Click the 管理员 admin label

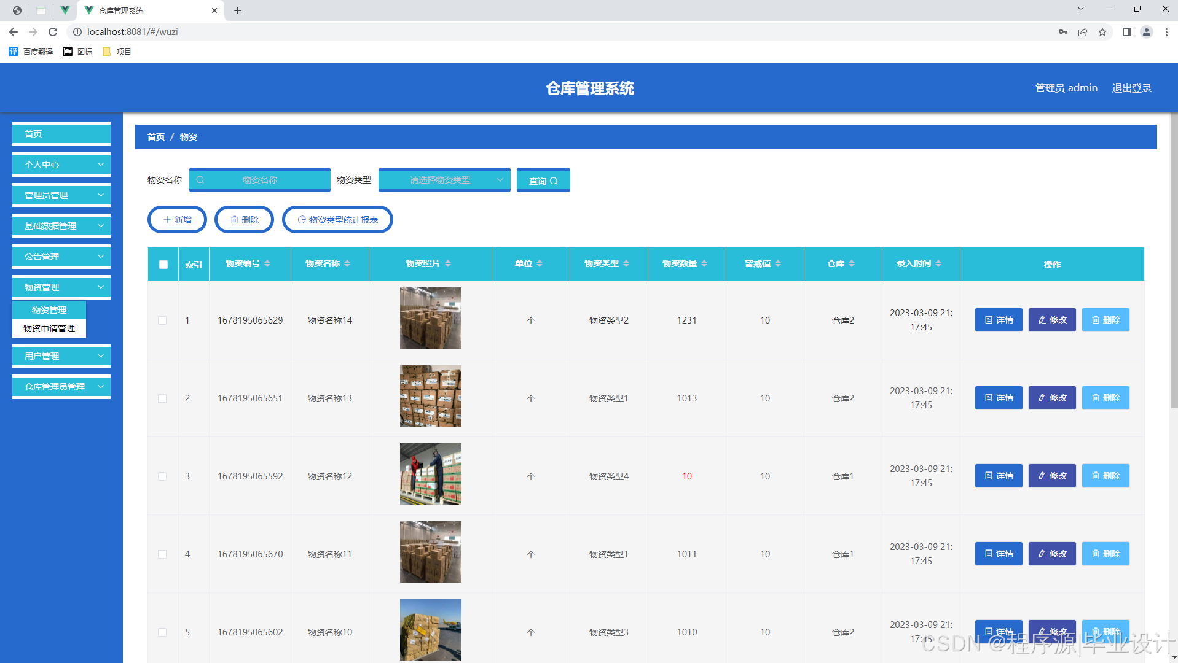click(x=1066, y=88)
